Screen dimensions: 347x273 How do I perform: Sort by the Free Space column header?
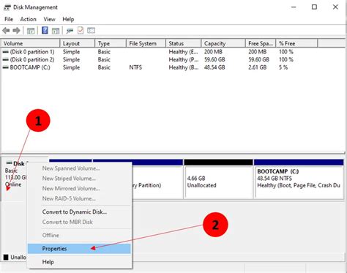pos(261,43)
